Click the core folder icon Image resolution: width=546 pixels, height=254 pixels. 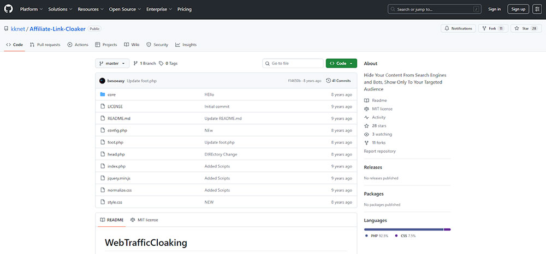[103, 94]
